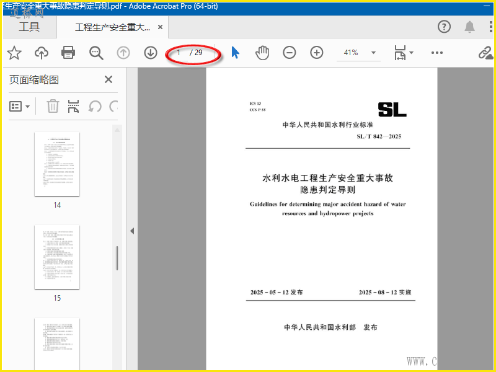Viewport: 496px width, 372px height.
Task: Rotate page clockwise in thumbnails panel
Action: click(x=113, y=106)
